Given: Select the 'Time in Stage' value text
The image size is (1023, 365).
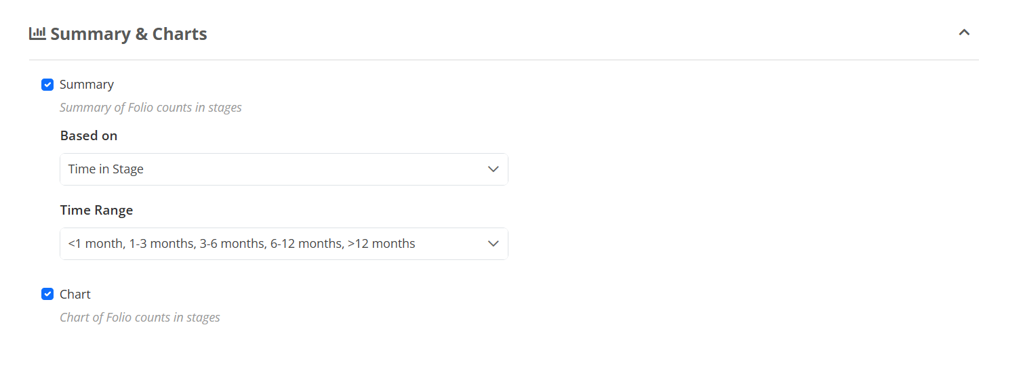Looking at the screenshot, I should (106, 169).
